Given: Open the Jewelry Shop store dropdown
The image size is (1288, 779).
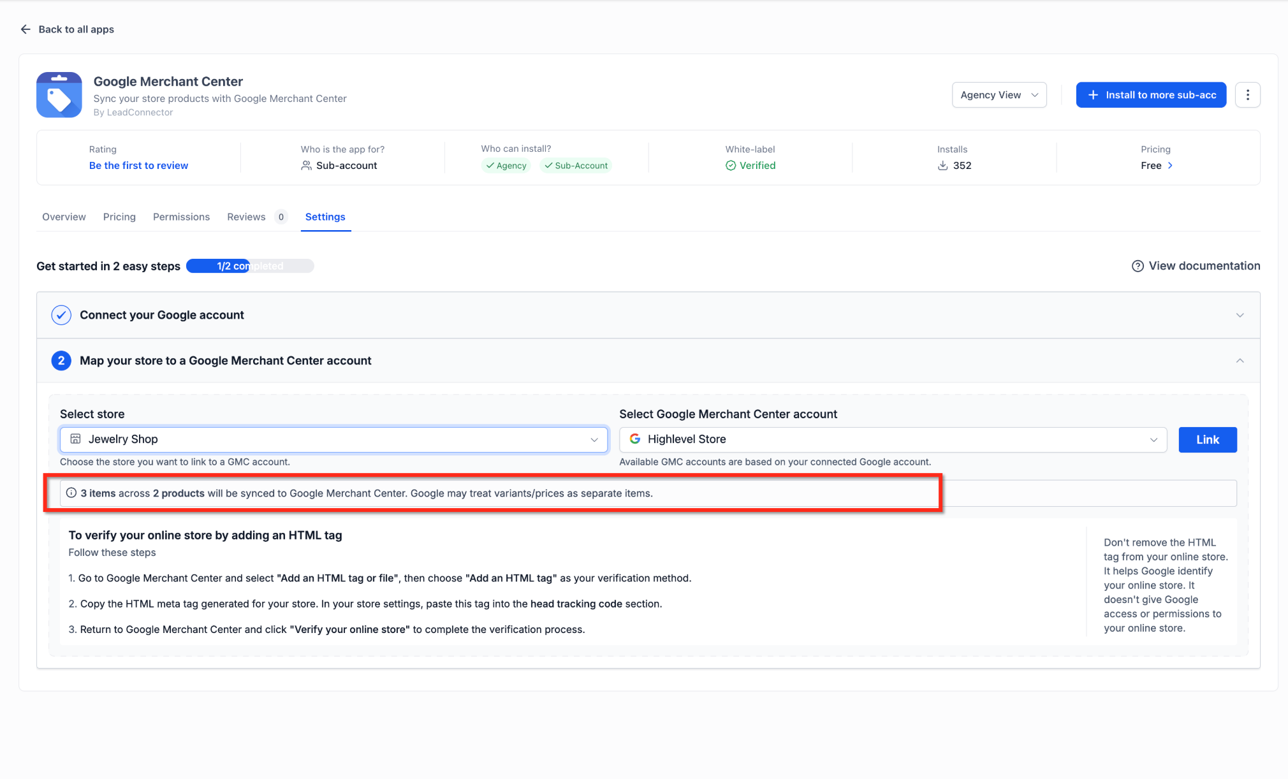Looking at the screenshot, I should (333, 440).
